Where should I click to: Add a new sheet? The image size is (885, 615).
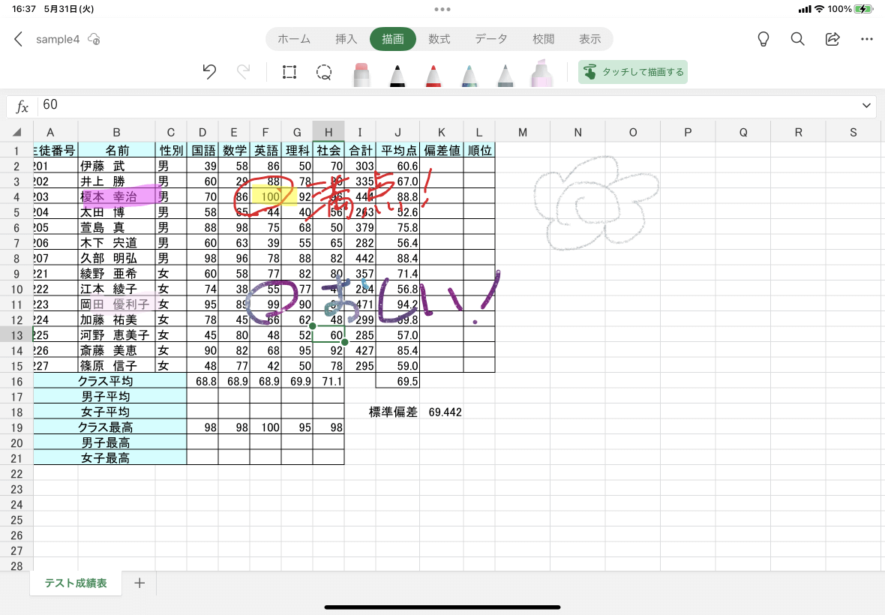click(x=139, y=583)
